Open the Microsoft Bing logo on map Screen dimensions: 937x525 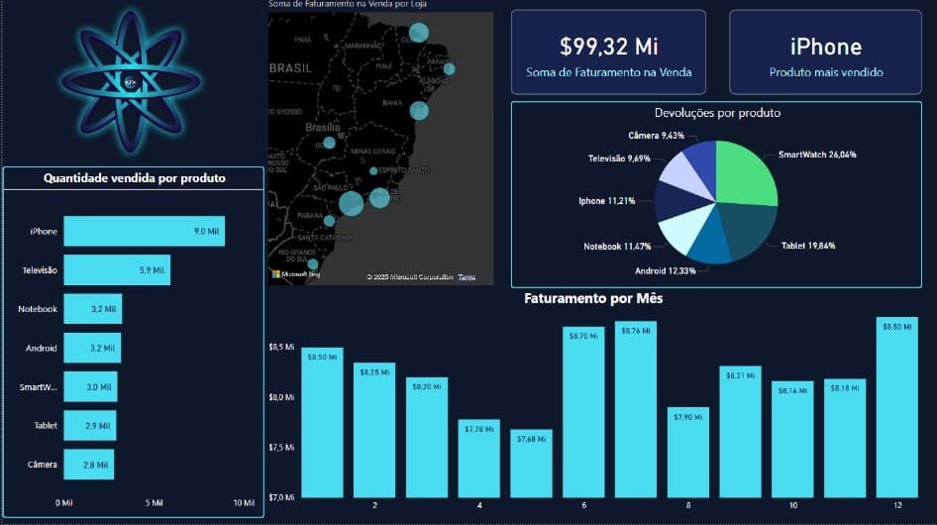(296, 274)
